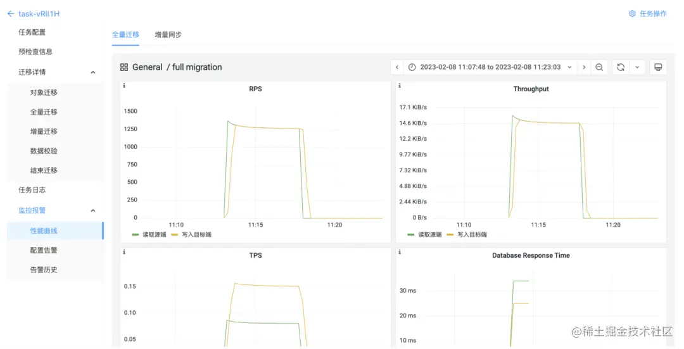
Task: Open 任务配置 in sidebar
Action: 32,32
